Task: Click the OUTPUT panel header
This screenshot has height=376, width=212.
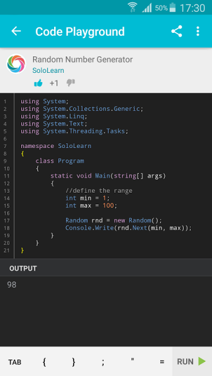Action: tap(106, 268)
